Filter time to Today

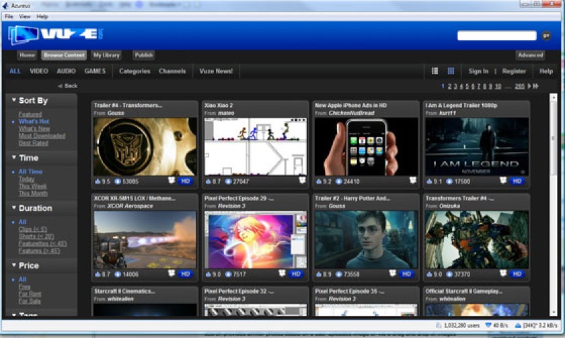point(26,179)
